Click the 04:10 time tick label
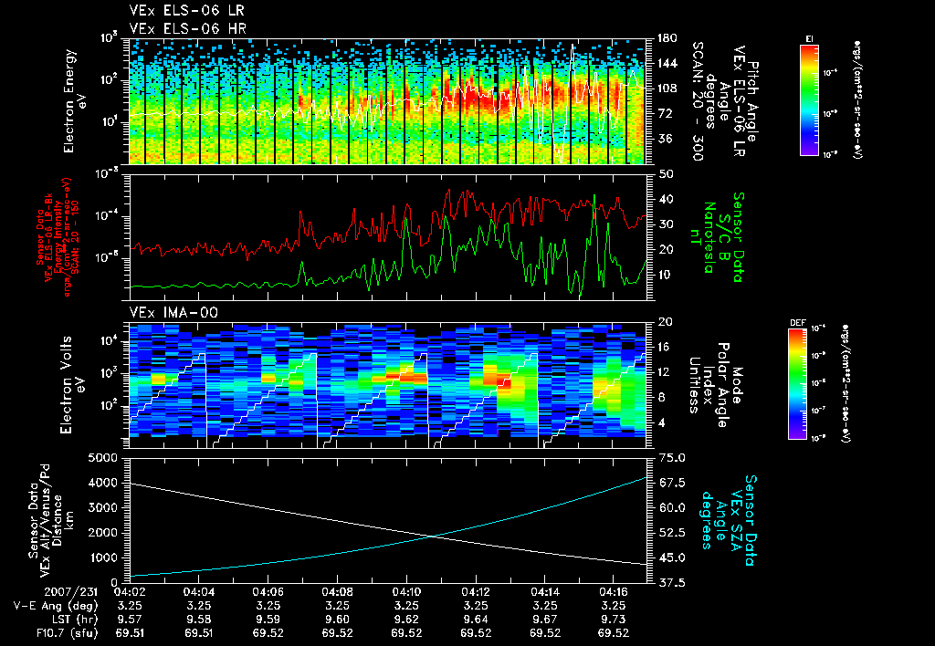 click(406, 592)
